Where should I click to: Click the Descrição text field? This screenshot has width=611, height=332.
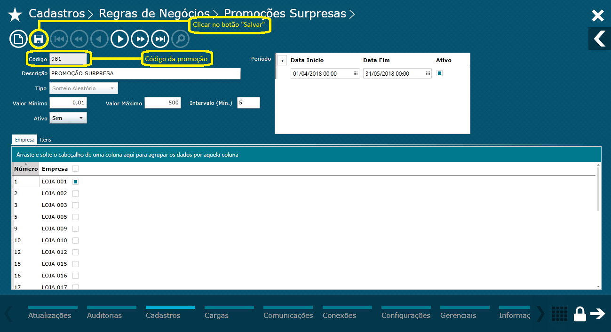pos(145,73)
